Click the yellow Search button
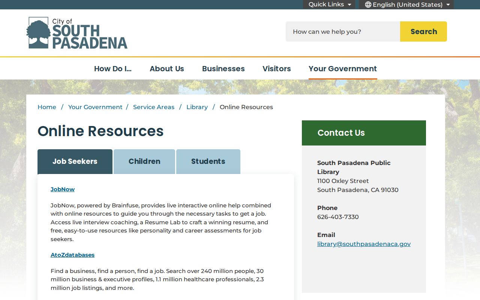 [423, 31]
